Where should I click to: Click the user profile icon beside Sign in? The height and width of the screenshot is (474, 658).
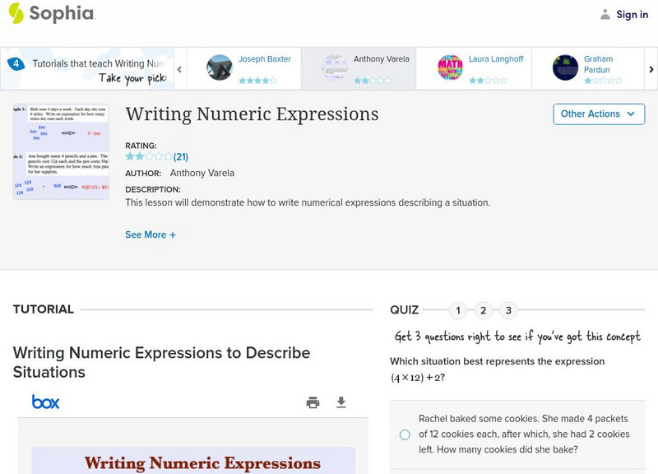(x=605, y=14)
